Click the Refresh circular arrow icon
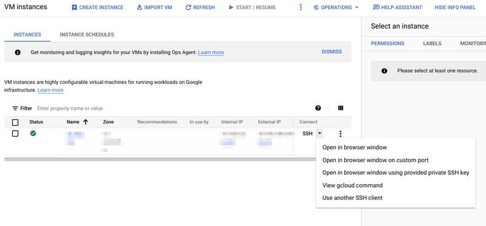Screen dimensions: 486x226 [x=188, y=7]
